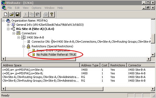Click the document icon left of File menu
The width and height of the screenshot is (156, 98).
click(x=4, y=8)
